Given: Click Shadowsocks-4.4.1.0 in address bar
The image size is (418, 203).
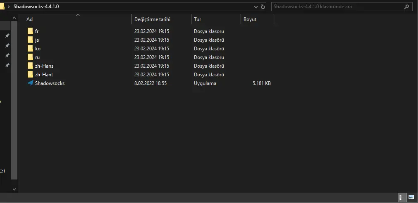Looking at the screenshot, I should pos(36,7).
